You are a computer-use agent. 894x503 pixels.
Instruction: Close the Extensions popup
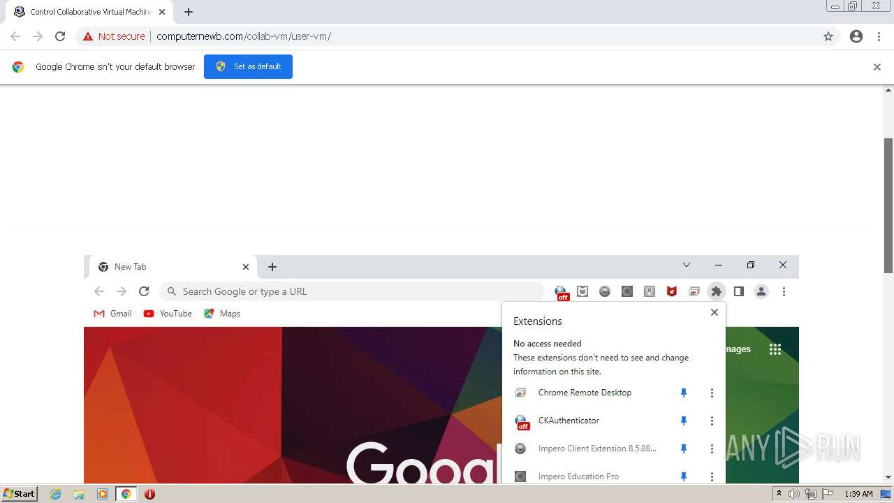pyautogui.click(x=715, y=312)
